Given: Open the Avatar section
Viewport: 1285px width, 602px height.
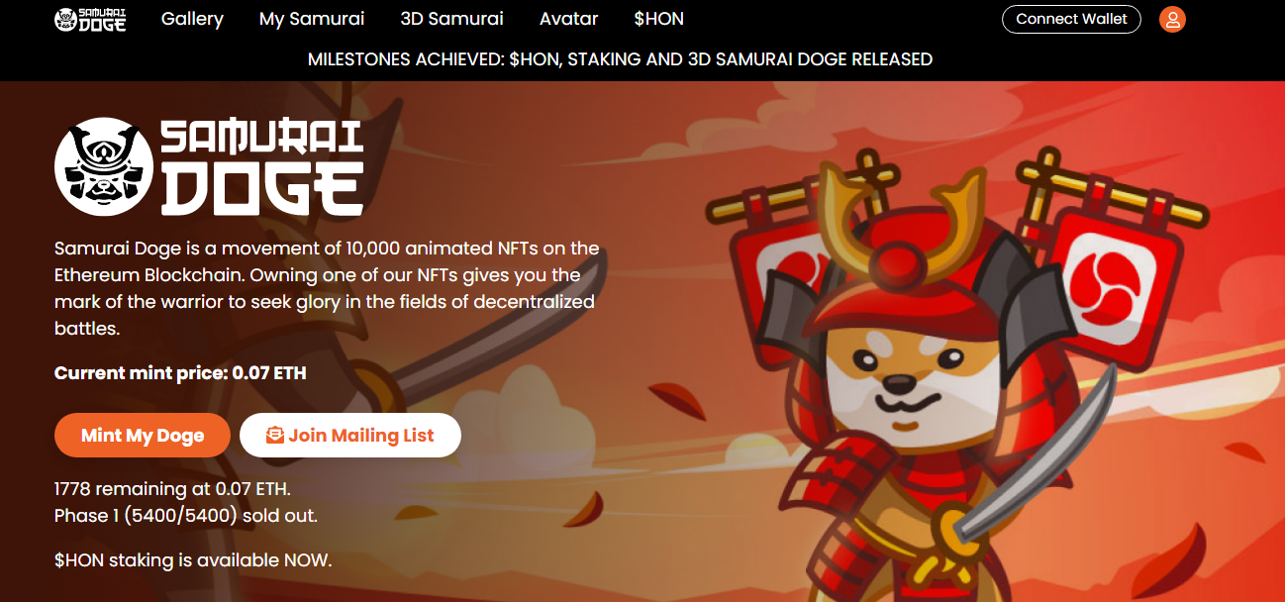Looking at the screenshot, I should point(568,19).
